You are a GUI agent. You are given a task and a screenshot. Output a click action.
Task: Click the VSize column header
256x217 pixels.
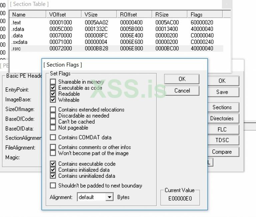tap(99, 15)
